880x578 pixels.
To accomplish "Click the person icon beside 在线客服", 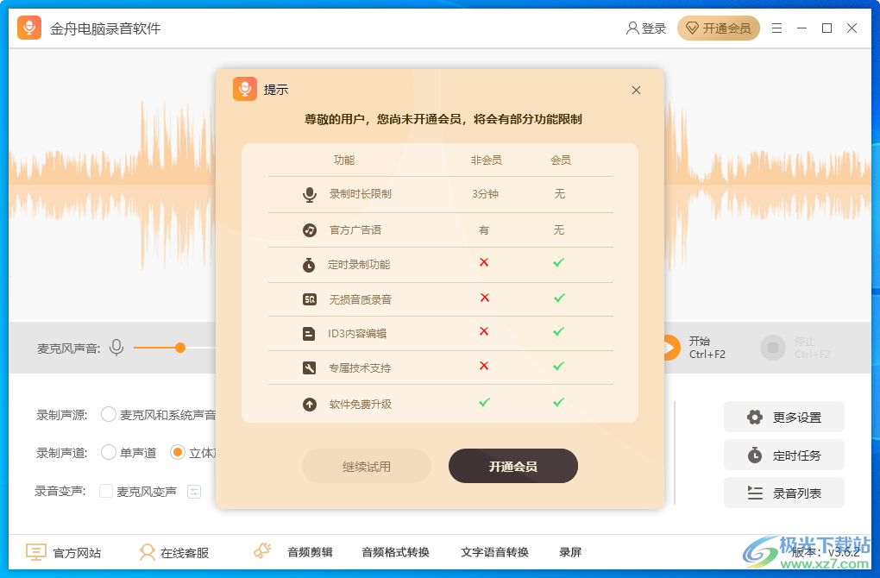I will click(148, 552).
